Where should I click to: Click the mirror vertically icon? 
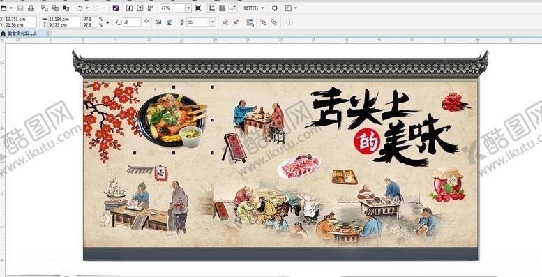pos(169,22)
